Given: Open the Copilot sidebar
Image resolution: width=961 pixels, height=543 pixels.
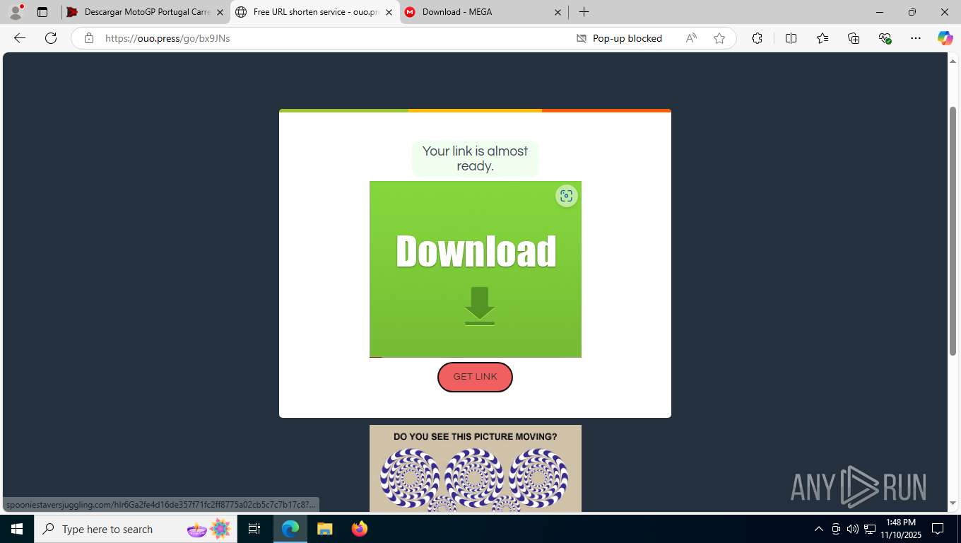Looking at the screenshot, I should point(945,38).
